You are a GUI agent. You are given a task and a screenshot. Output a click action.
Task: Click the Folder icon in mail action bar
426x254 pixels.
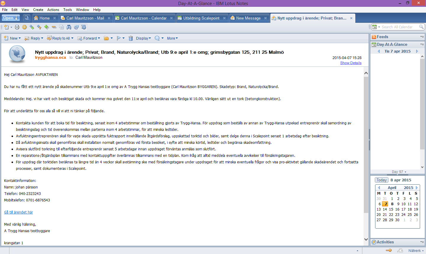[106, 38]
